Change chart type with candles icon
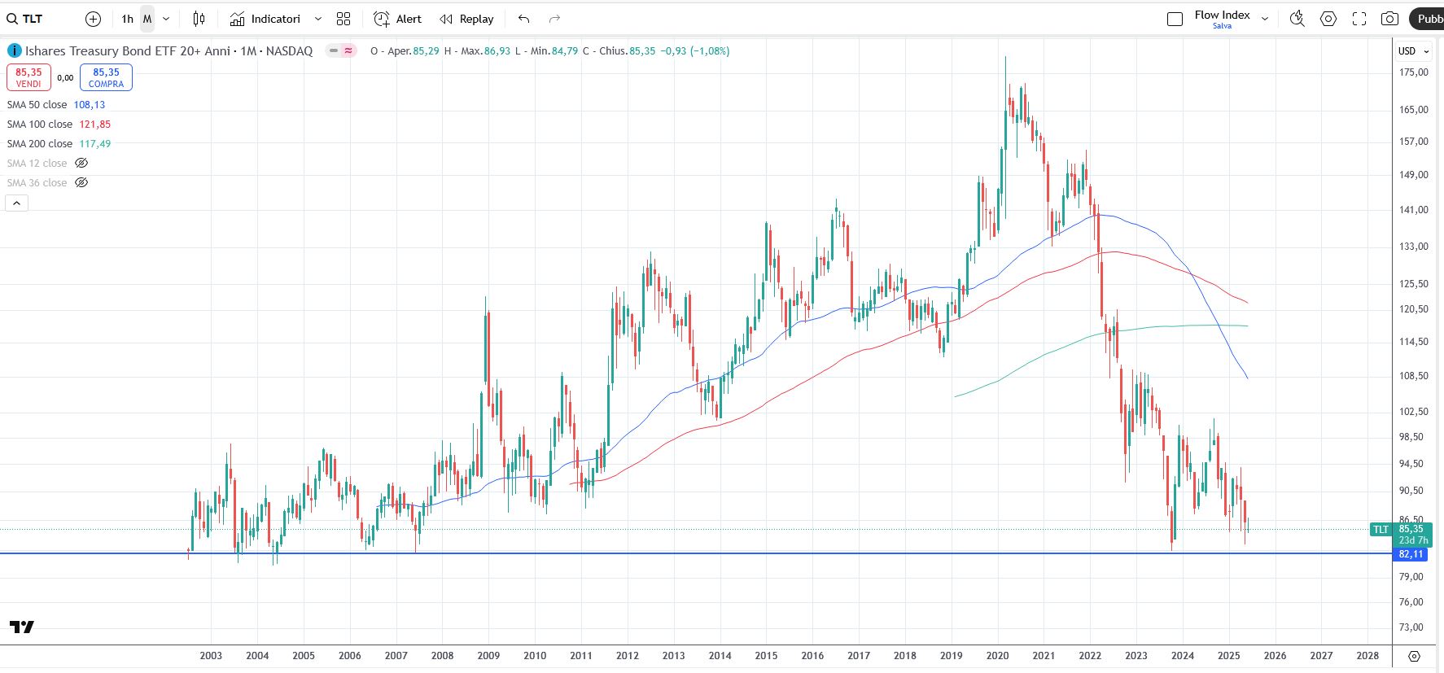The width and height of the screenshot is (1444, 673). (x=199, y=19)
